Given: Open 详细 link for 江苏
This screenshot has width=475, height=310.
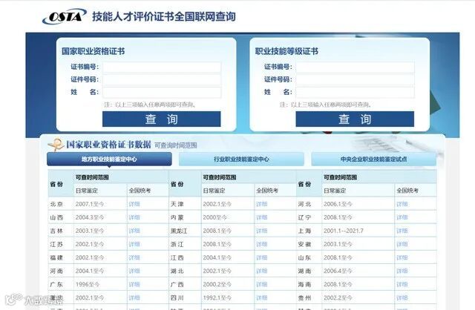Looking at the screenshot, I should tap(134, 244).
